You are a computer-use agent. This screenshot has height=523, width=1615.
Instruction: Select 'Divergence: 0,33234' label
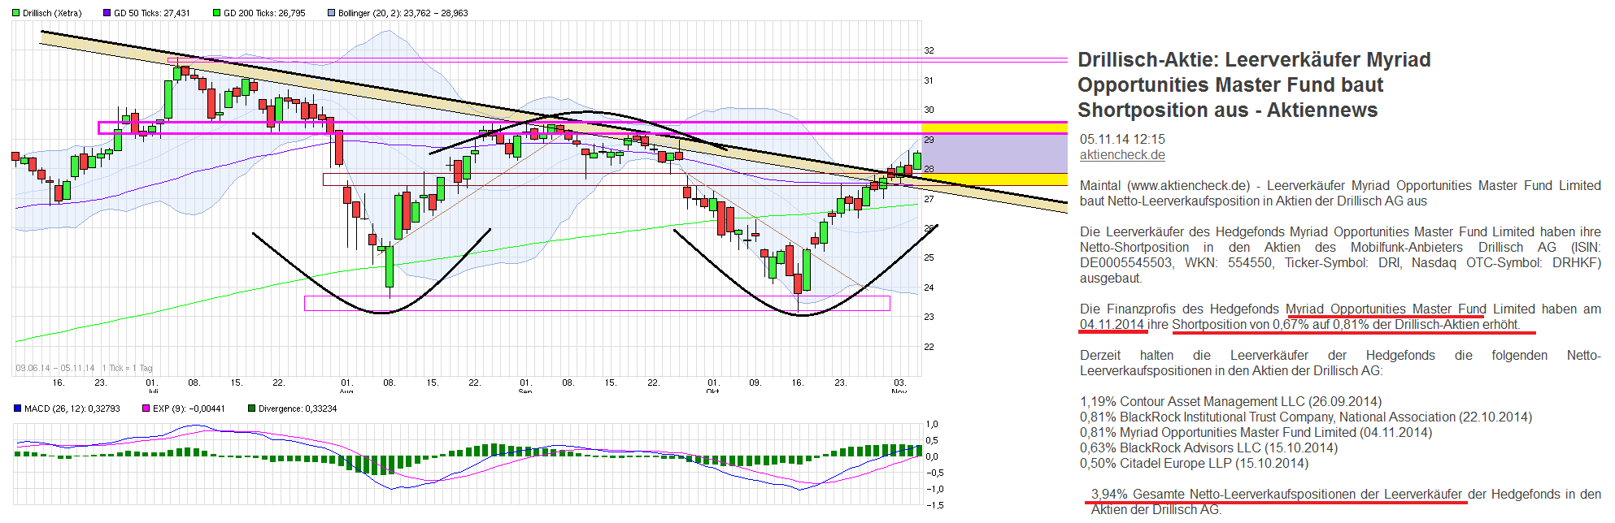click(x=298, y=408)
